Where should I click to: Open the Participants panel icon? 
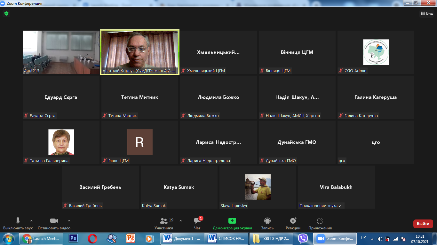164,221
